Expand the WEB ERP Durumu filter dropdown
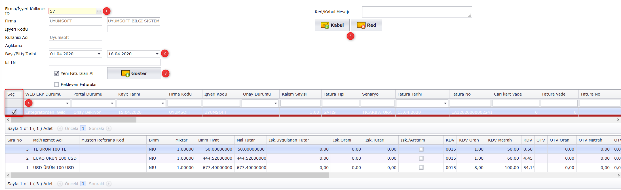 tap(67, 103)
